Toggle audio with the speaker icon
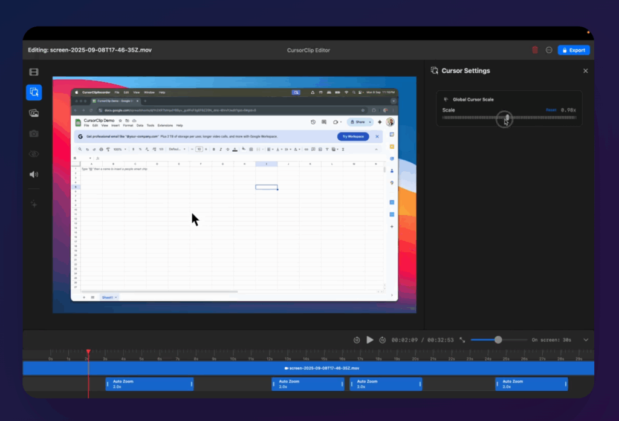 tap(34, 174)
